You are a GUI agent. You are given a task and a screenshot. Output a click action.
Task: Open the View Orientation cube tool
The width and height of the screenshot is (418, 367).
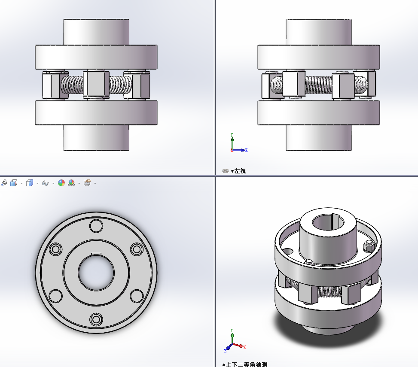click(14, 183)
